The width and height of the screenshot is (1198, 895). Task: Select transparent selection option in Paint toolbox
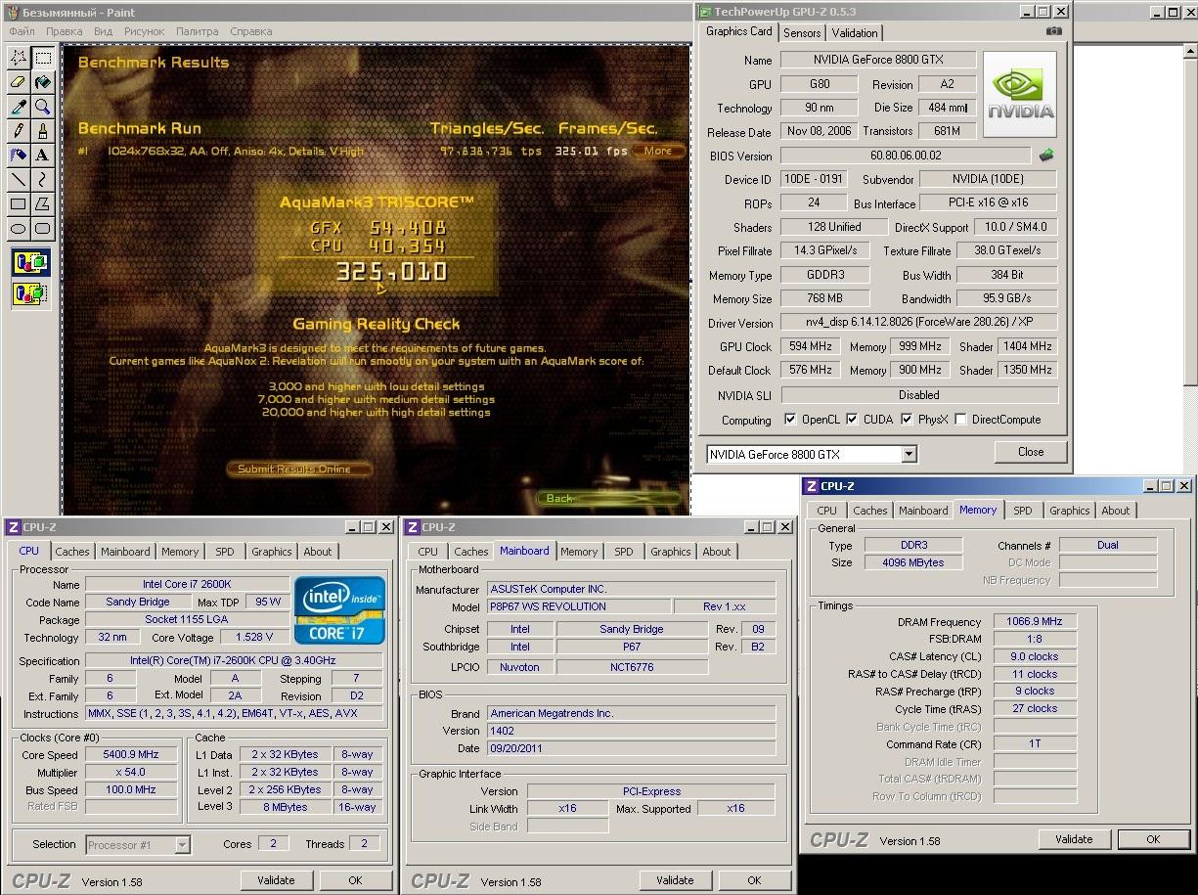coord(31,292)
